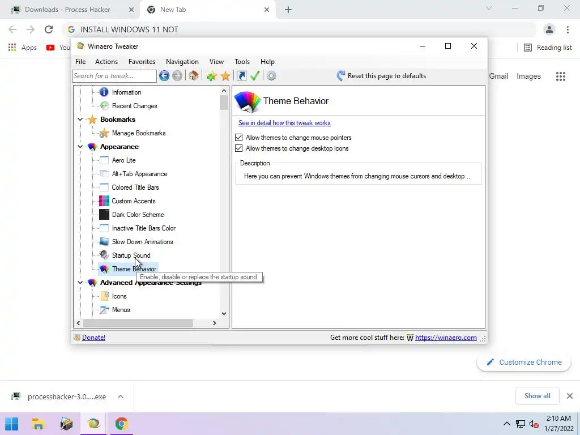
Task: Open download item options chevron
Action: [x=121, y=396]
